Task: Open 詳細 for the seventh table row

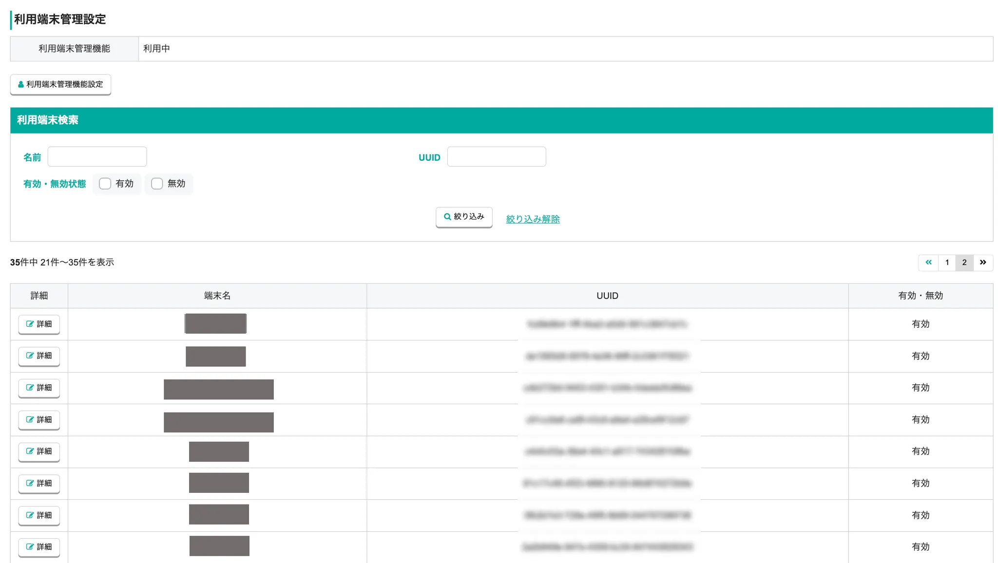Action: point(39,515)
